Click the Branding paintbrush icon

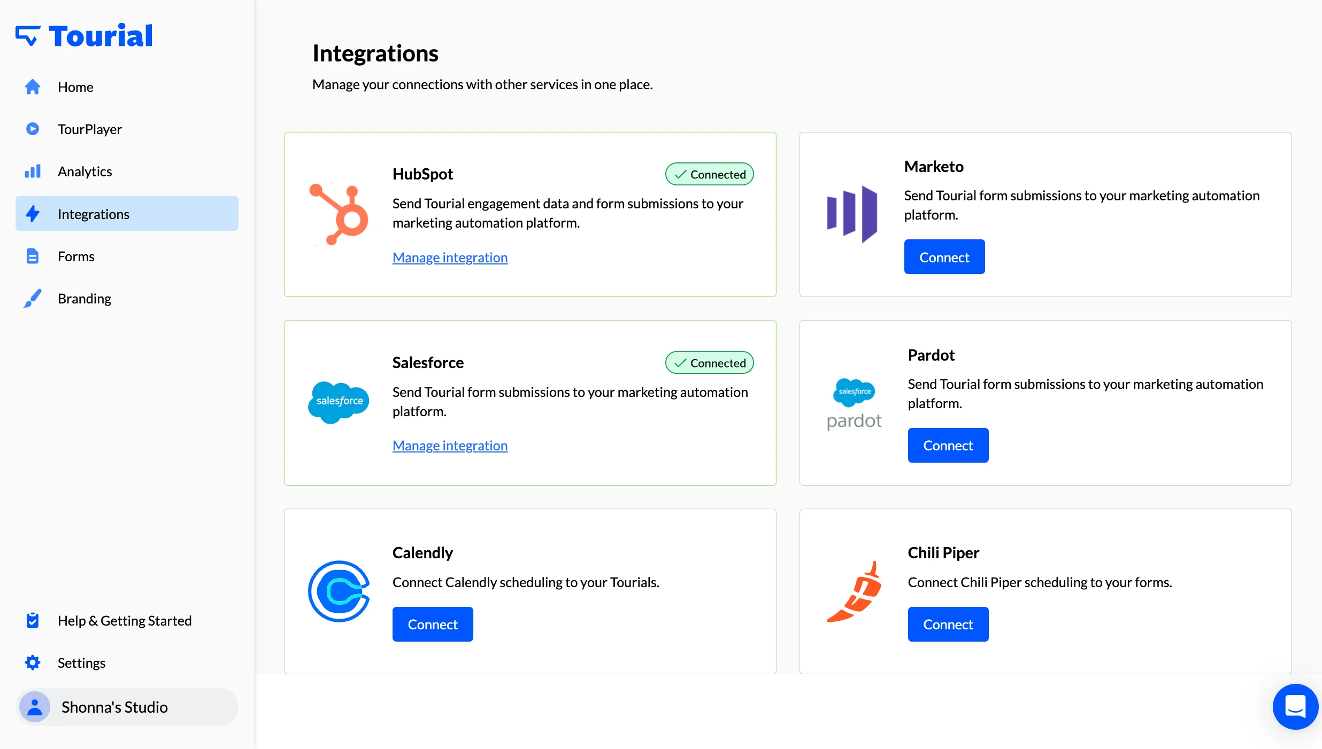[x=33, y=298]
